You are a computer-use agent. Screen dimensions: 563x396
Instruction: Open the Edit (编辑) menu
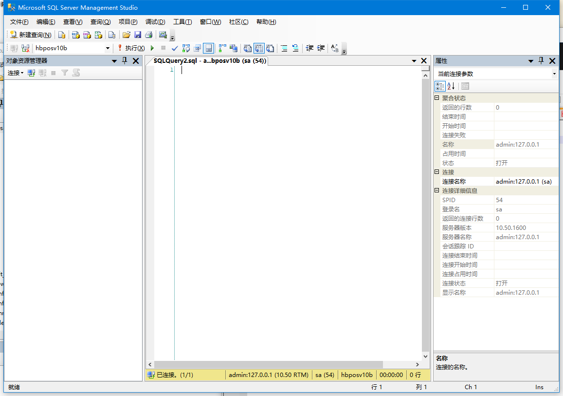tap(46, 22)
